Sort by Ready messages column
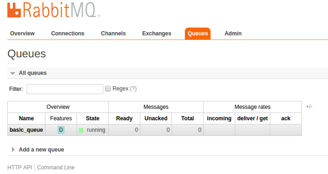328x174 pixels. click(124, 118)
